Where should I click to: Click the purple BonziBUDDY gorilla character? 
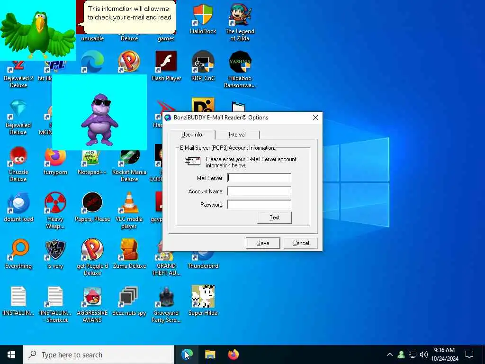click(99, 120)
